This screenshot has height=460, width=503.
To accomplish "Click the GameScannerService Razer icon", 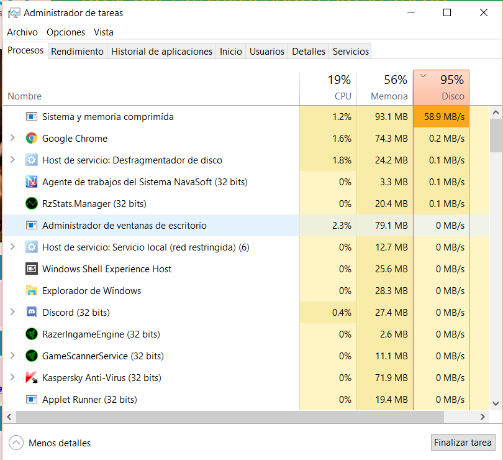I will click(x=32, y=356).
